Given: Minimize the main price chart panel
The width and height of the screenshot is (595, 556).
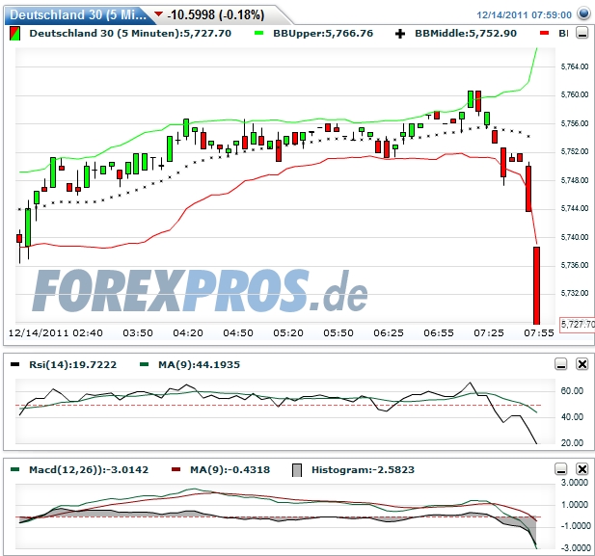Looking at the screenshot, I should click(x=582, y=33).
